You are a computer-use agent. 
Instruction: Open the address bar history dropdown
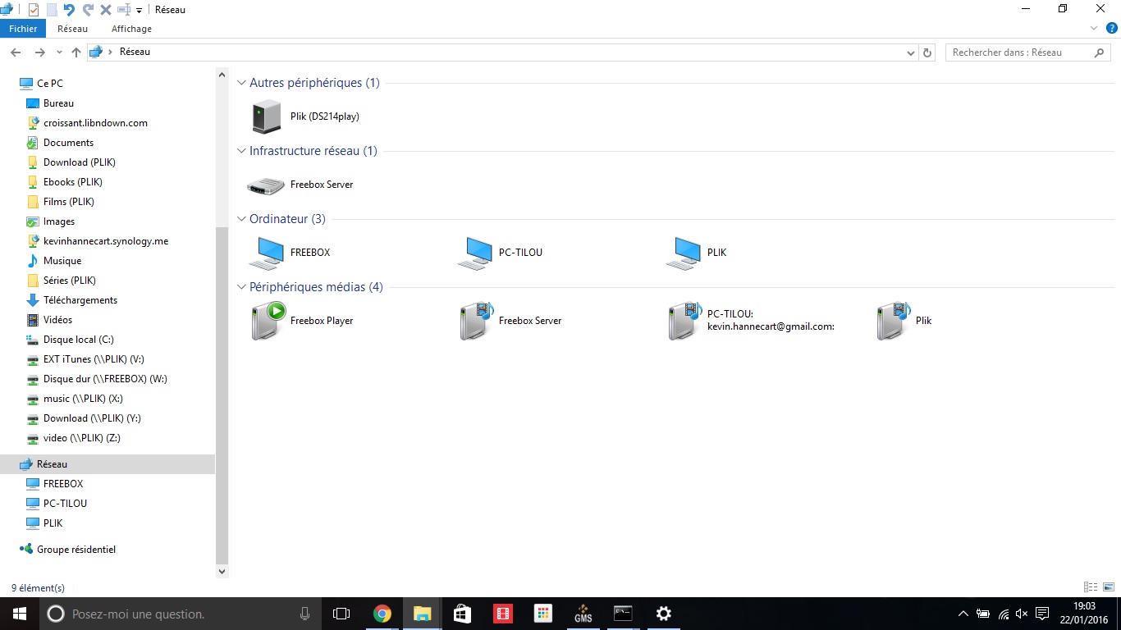pyautogui.click(x=910, y=52)
